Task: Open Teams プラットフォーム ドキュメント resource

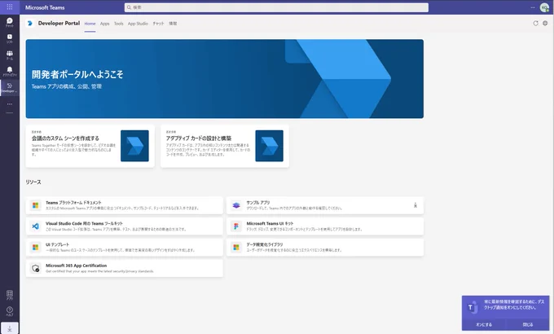Action: [x=125, y=205]
